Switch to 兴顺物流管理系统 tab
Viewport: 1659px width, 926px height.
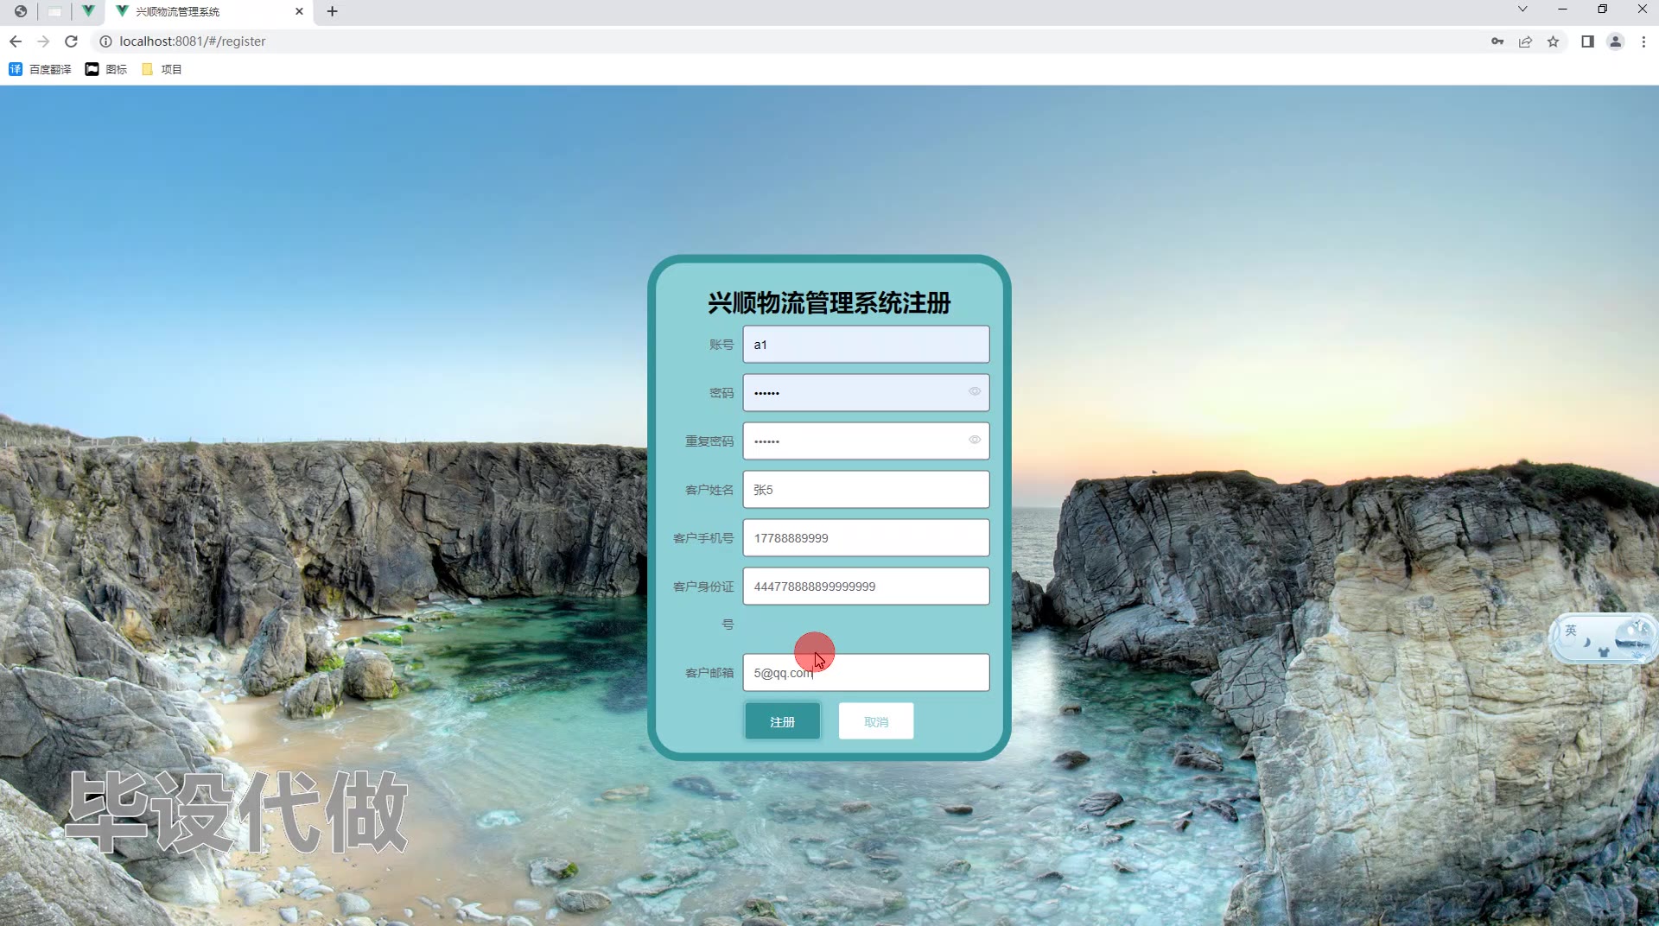207,12
